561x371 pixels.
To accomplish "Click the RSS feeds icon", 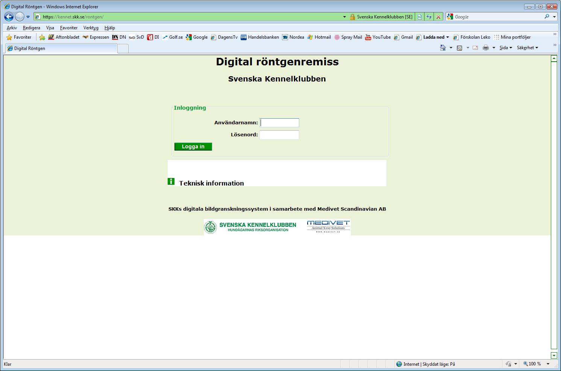I will pos(459,48).
